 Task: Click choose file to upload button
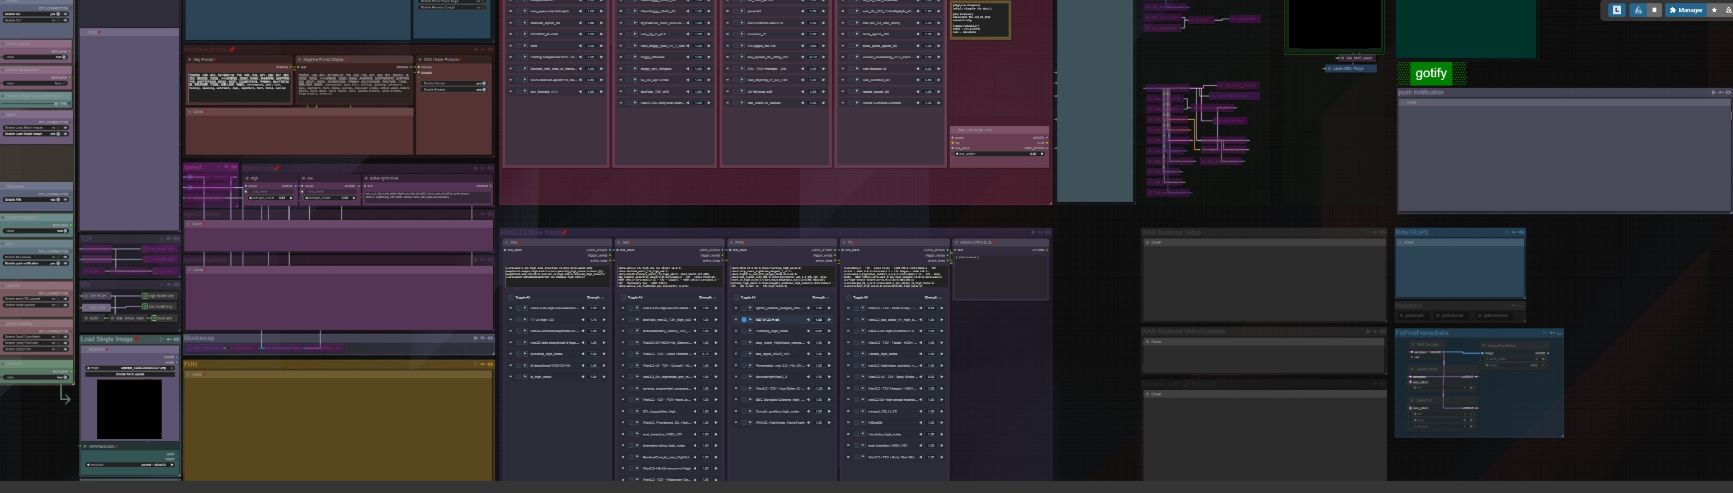[130, 374]
